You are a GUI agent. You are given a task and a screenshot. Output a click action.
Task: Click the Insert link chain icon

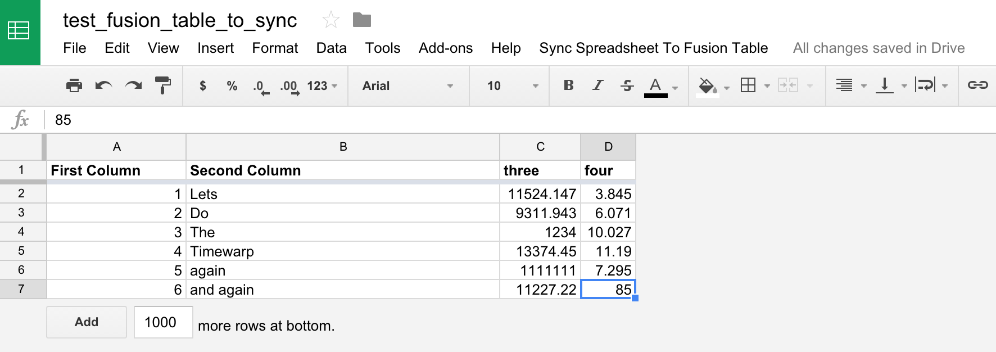pyautogui.click(x=977, y=85)
